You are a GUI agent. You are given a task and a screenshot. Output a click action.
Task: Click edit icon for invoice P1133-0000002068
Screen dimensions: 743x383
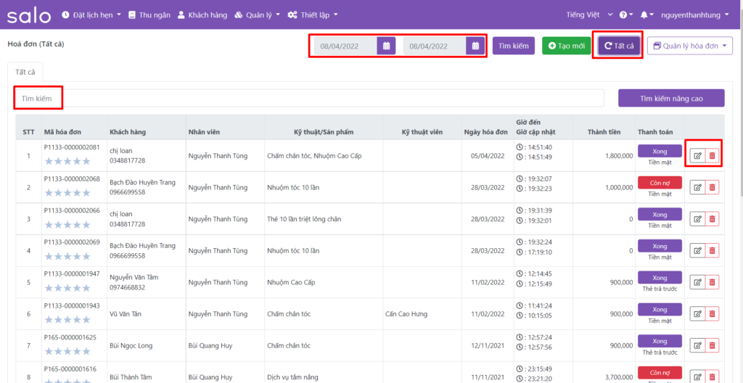(697, 187)
